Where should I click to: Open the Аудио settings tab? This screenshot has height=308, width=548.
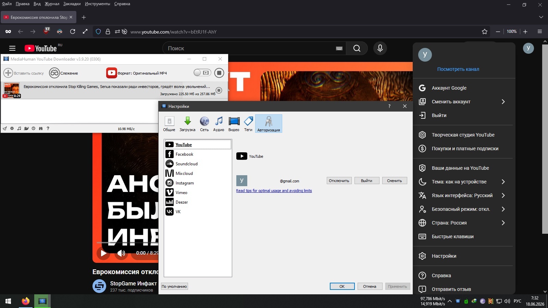(219, 124)
